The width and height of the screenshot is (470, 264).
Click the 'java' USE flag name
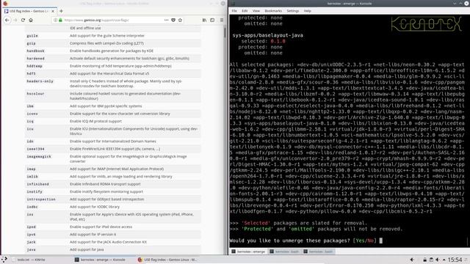coord(31,249)
